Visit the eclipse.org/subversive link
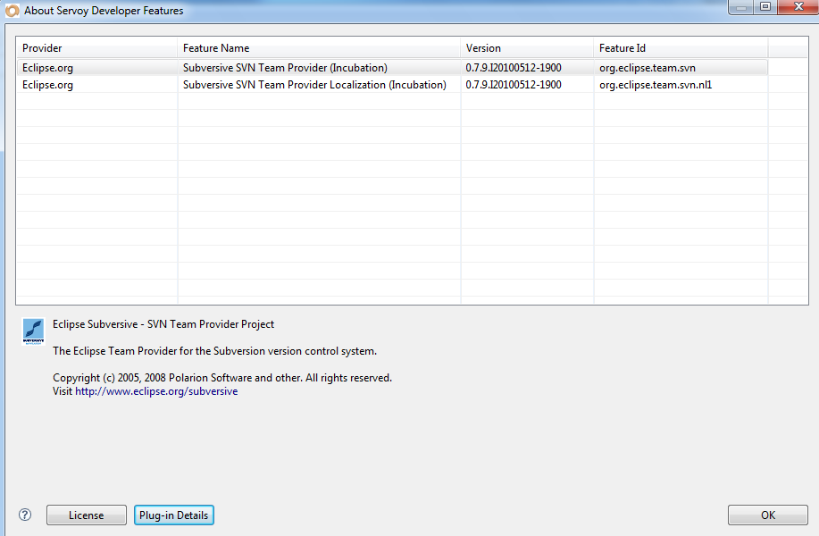Image resolution: width=819 pixels, height=536 pixels. (x=156, y=391)
